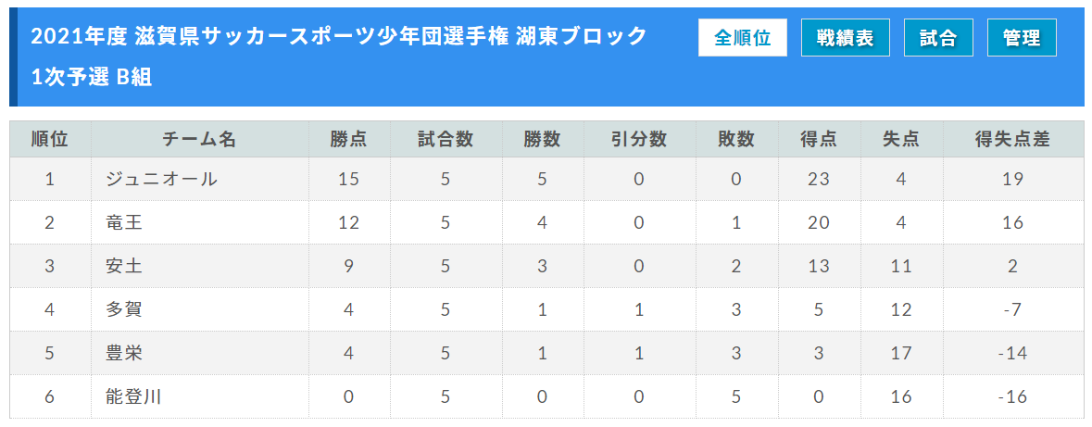Viewport: 1092px width, 427px height.
Task: Select team name ジュニオール
Action: pos(161,179)
